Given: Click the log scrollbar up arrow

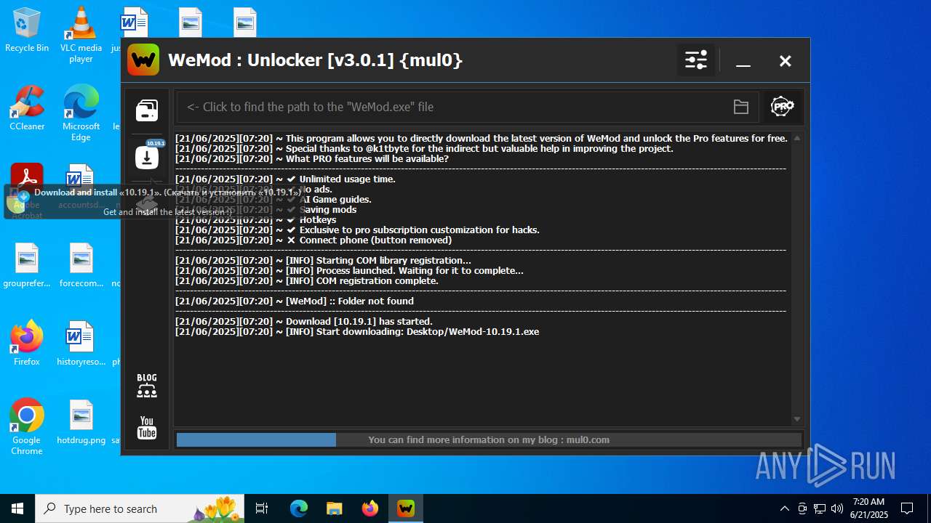Looking at the screenshot, I should pyautogui.click(x=797, y=138).
